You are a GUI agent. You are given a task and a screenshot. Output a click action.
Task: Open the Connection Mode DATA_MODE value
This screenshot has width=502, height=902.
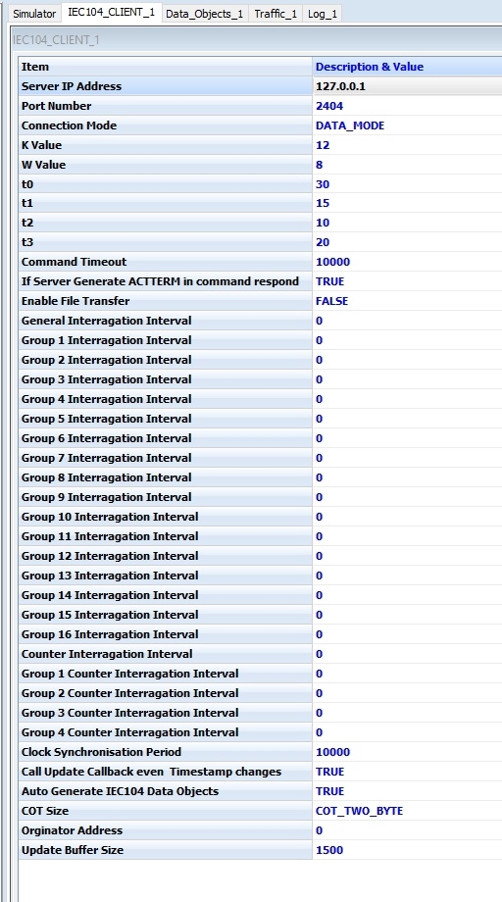click(x=407, y=125)
